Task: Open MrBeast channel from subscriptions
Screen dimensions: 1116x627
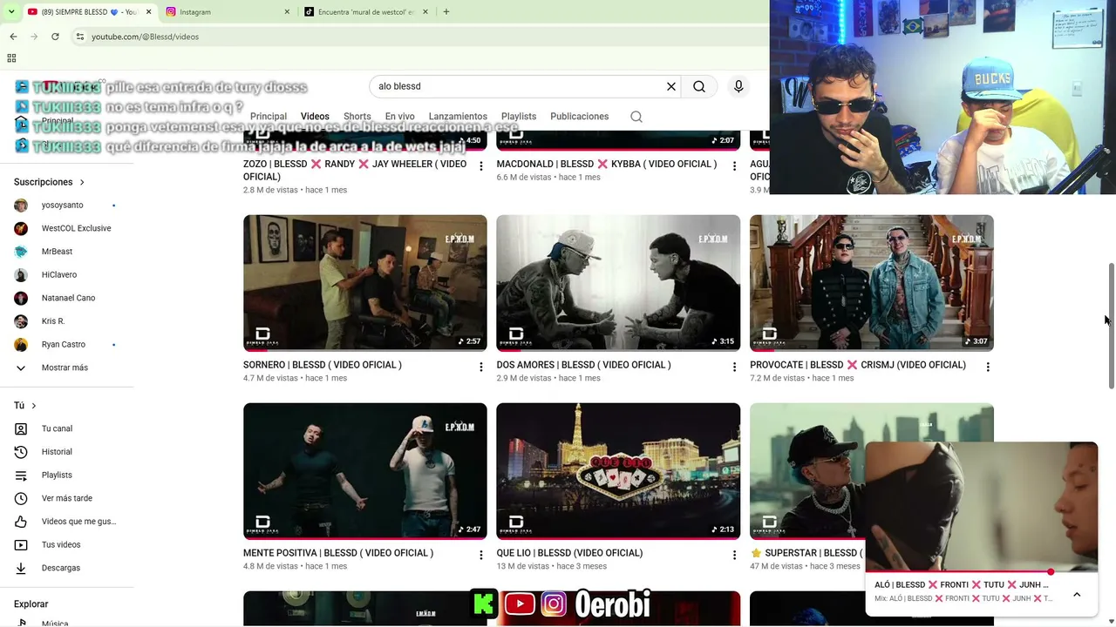Action: coord(57,252)
